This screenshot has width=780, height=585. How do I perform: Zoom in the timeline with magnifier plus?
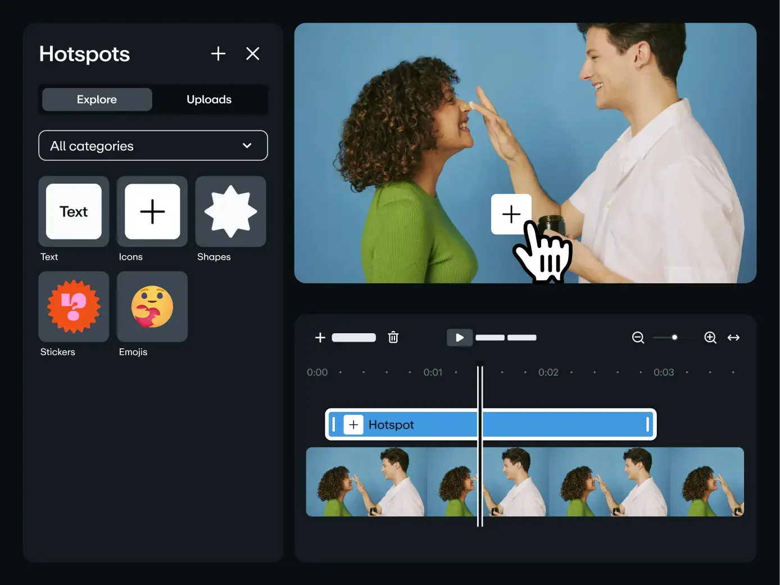point(710,337)
